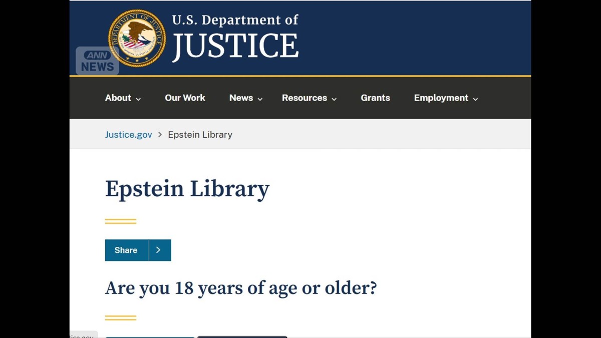
Task: Click the U.S. Department of Justice title
Action: [235, 38]
